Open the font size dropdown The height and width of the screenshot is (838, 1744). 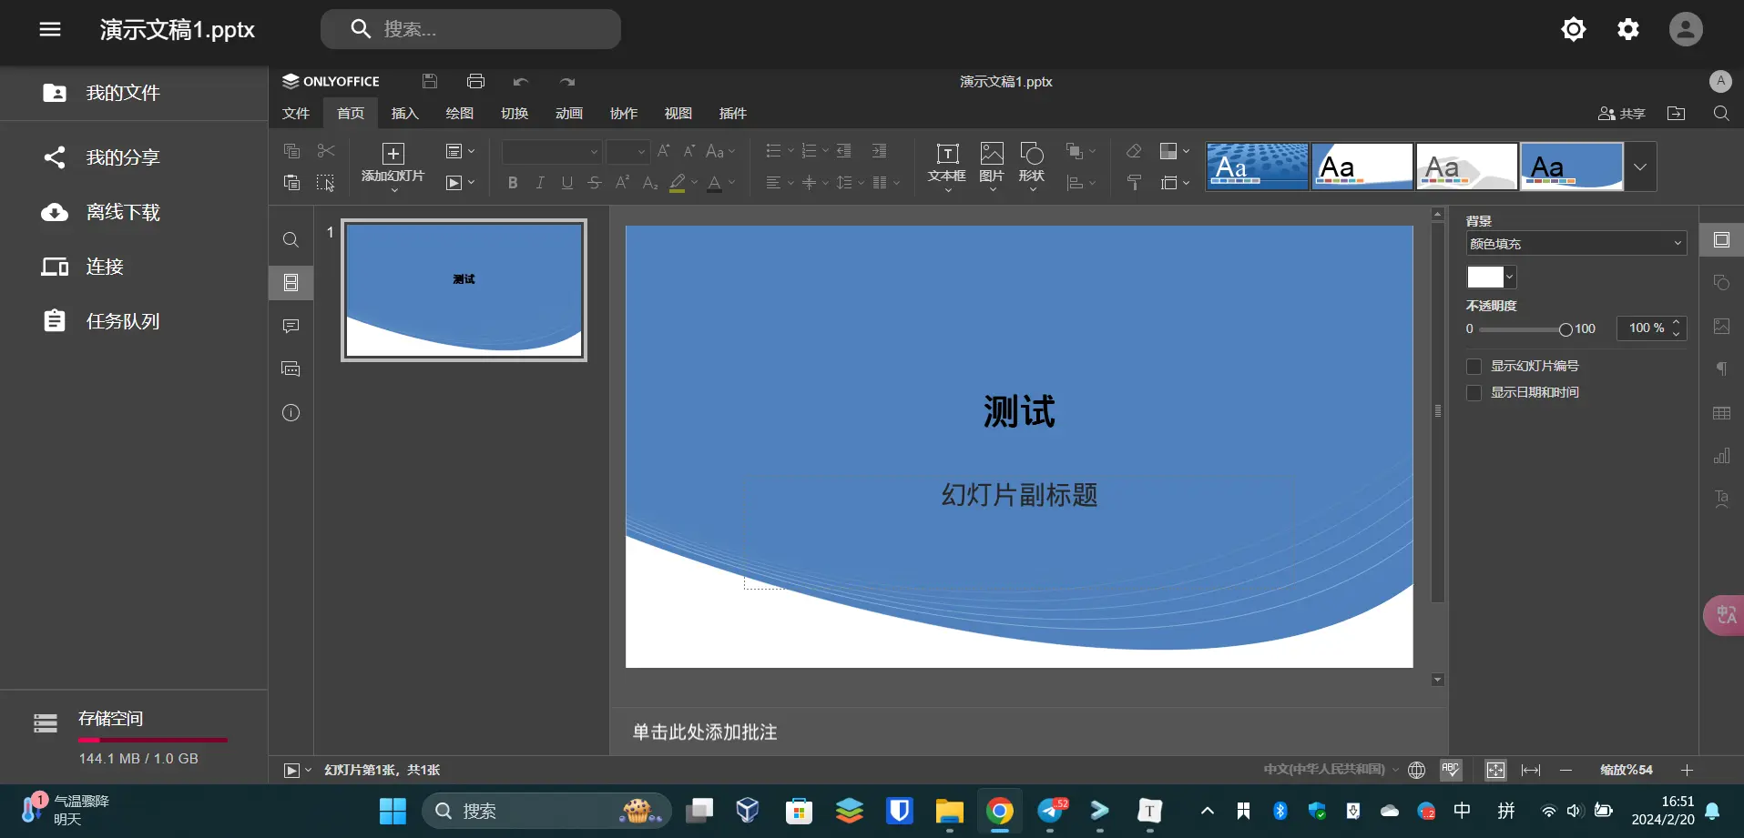coord(627,151)
